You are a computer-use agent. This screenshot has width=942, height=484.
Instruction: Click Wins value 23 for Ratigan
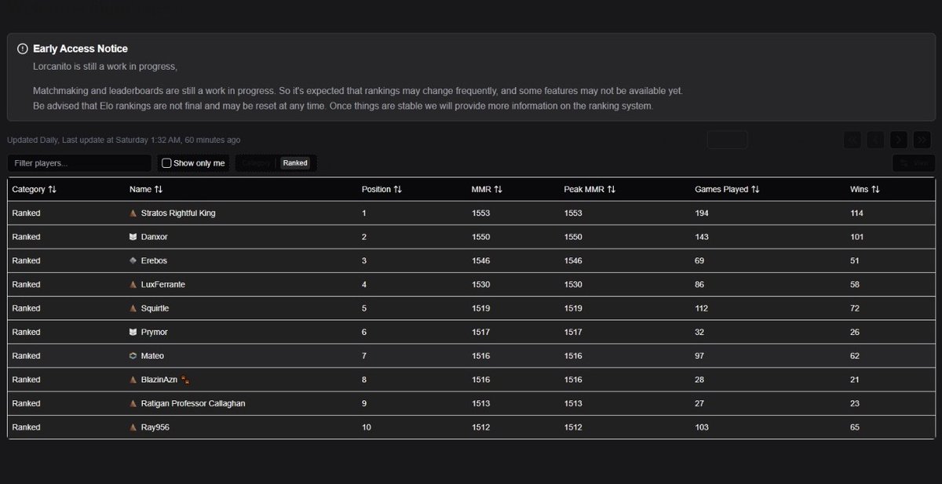coord(855,403)
